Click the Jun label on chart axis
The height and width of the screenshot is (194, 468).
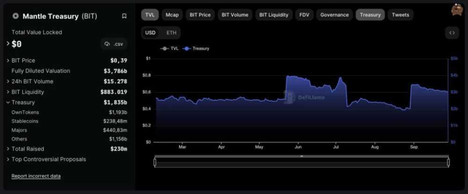[x=298, y=147]
